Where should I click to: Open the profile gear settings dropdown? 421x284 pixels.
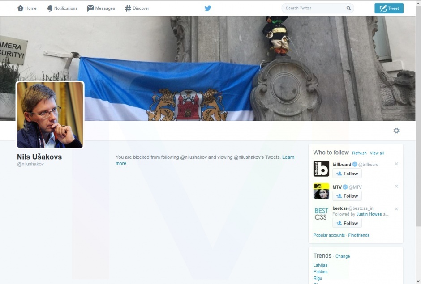click(x=396, y=131)
